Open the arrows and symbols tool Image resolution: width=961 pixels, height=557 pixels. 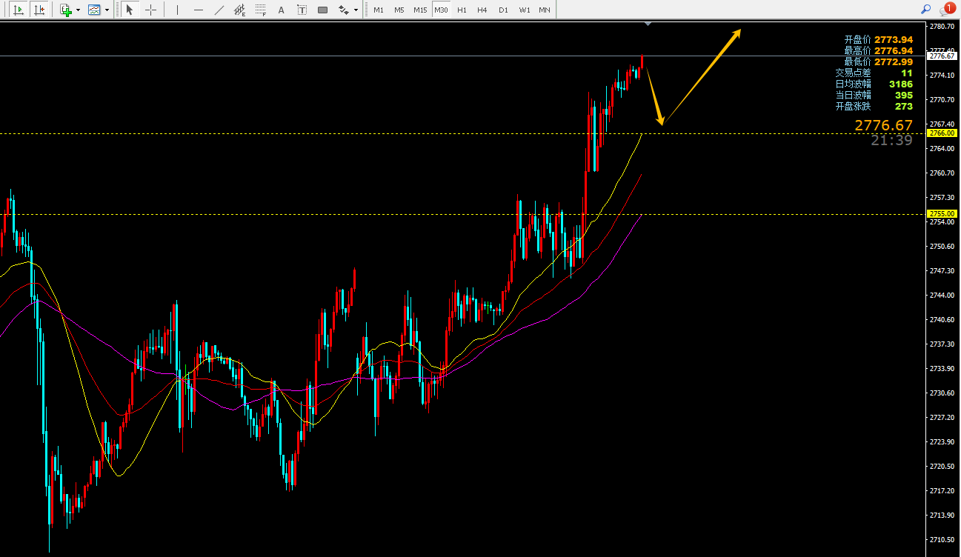(x=343, y=10)
